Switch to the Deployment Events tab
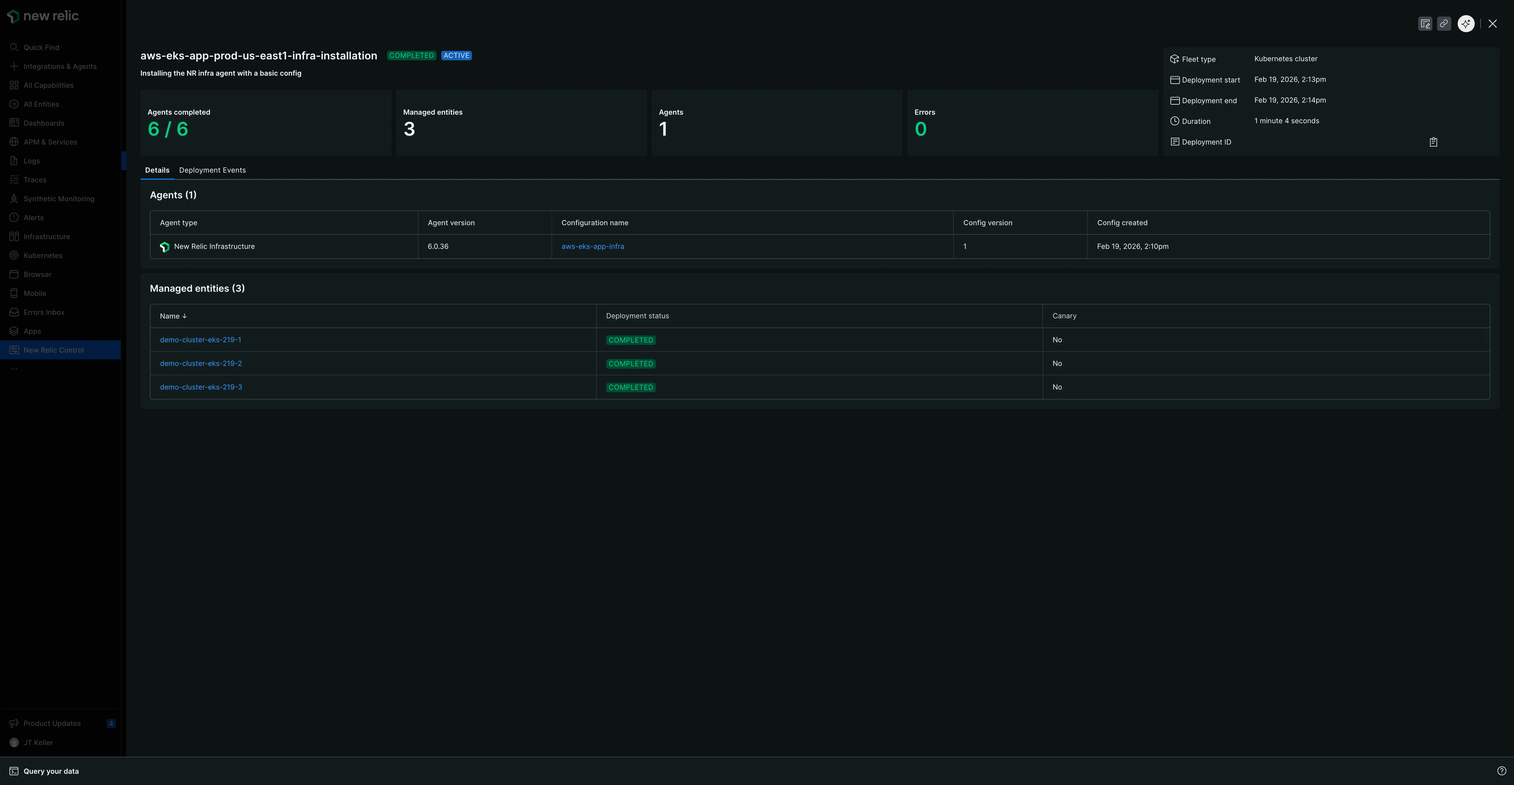 click(x=212, y=170)
